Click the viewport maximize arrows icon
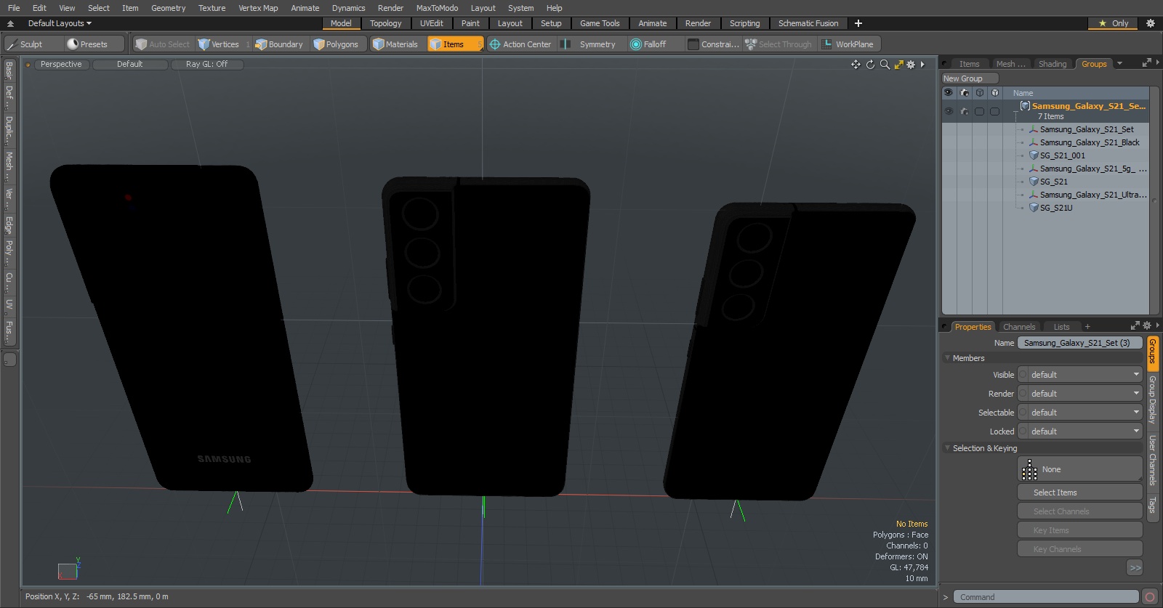 (899, 65)
